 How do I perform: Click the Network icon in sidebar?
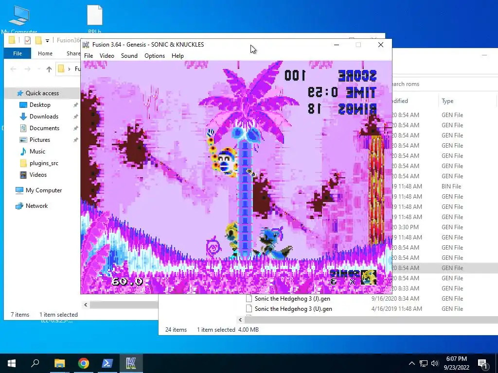point(19,206)
